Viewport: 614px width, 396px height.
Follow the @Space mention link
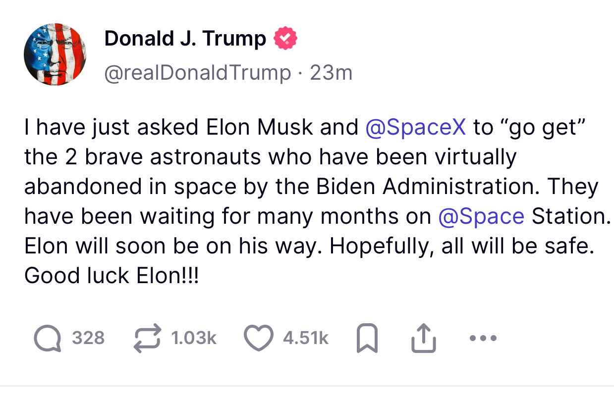(x=481, y=216)
